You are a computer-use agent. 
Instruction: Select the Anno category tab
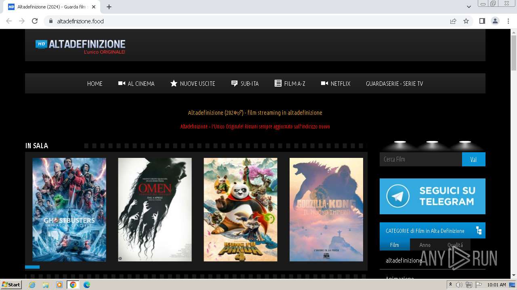tap(425, 245)
